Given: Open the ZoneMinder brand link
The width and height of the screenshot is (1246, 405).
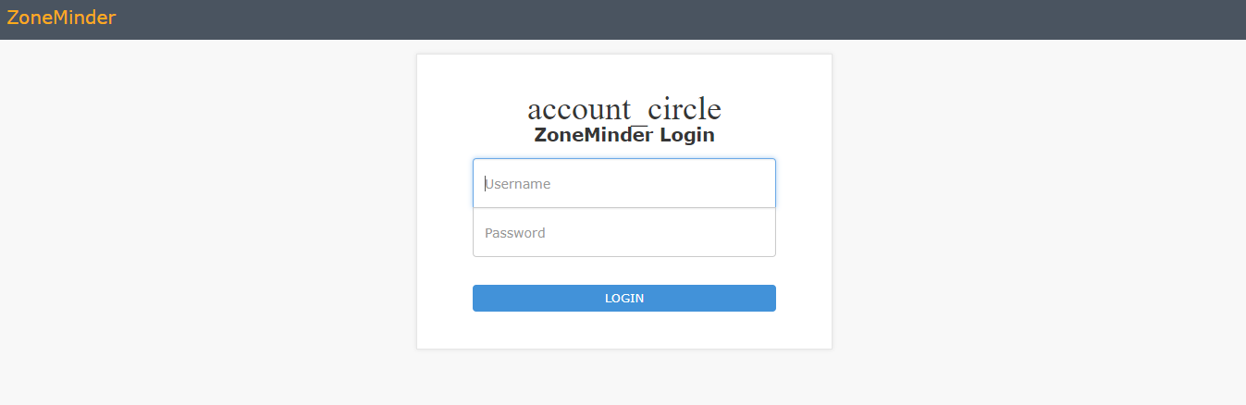Looking at the screenshot, I should point(61,17).
